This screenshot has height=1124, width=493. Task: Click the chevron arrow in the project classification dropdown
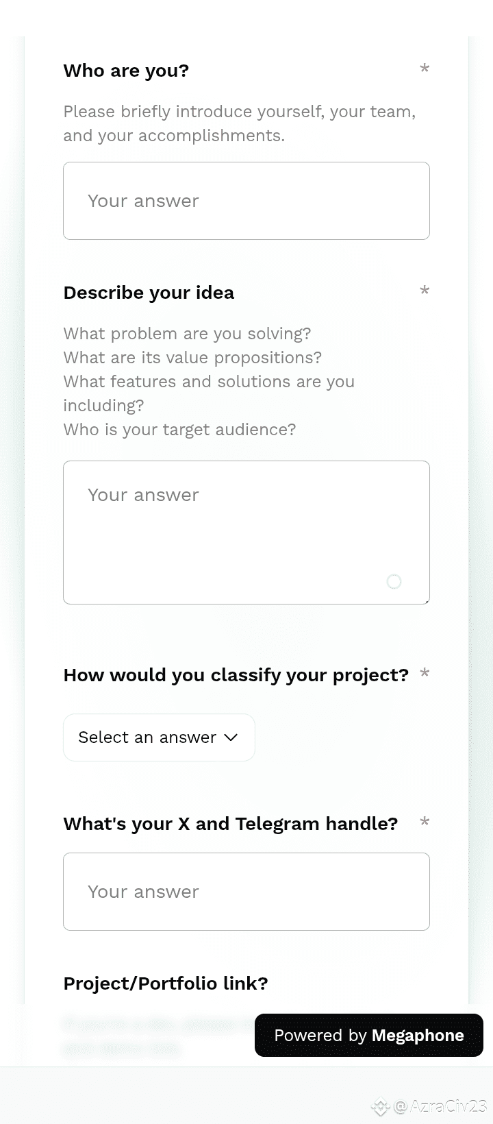point(231,737)
